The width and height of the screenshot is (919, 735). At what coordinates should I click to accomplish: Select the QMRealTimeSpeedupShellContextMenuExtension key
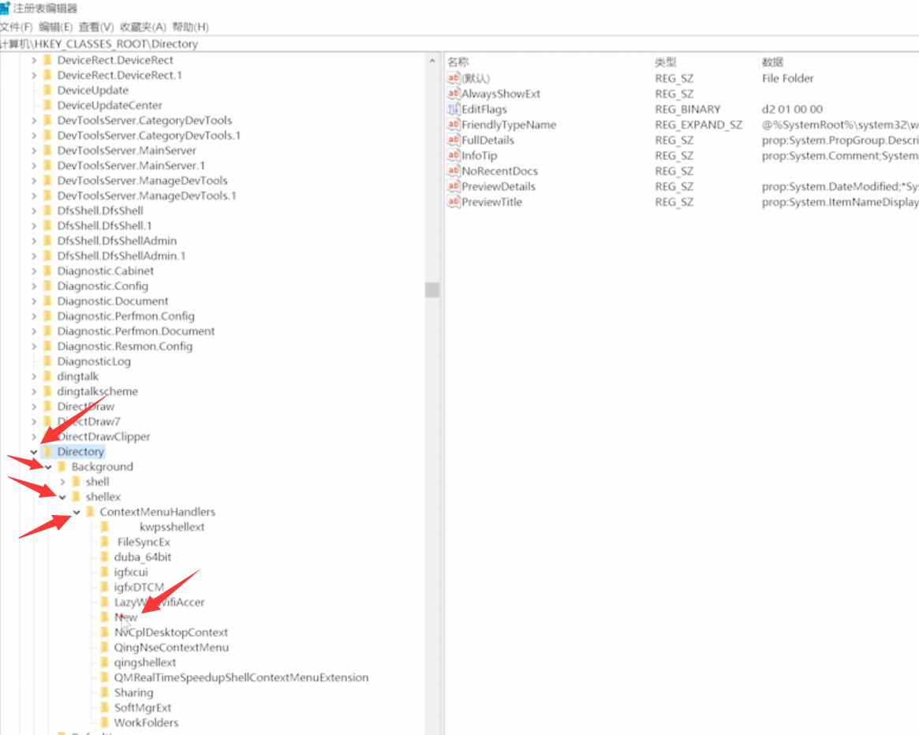(241, 677)
